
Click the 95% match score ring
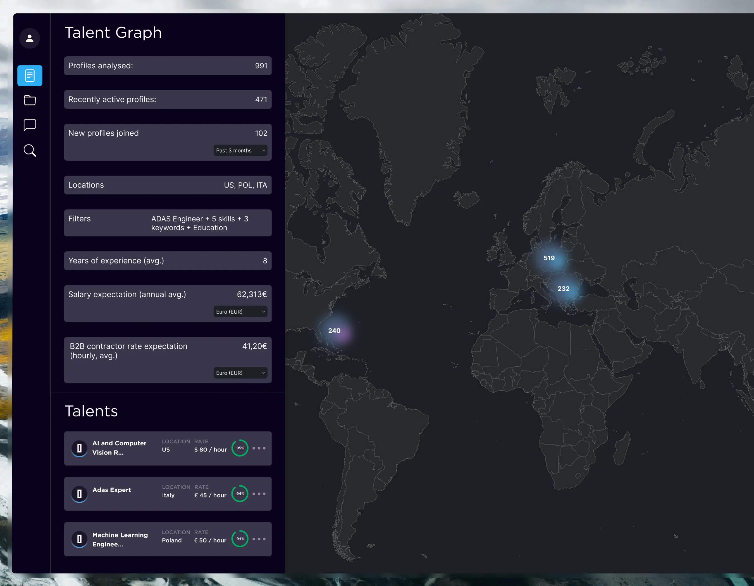pyautogui.click(x=240, y=448)
